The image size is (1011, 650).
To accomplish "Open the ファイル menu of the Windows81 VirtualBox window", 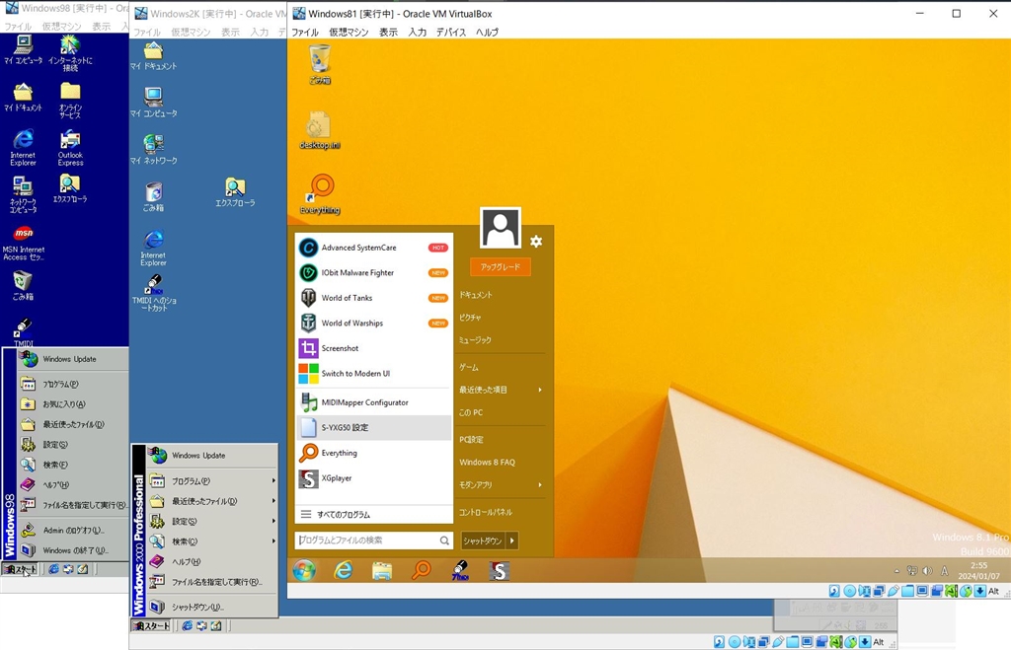I will tap(305, 32).
